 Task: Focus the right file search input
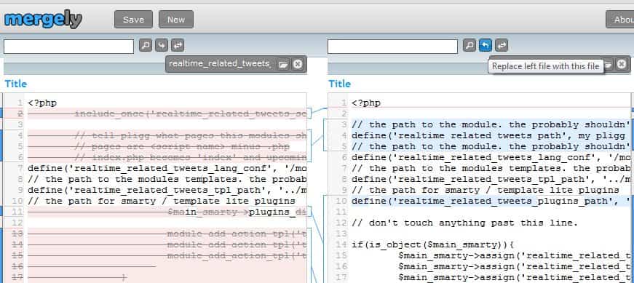[x=392, y=47]
